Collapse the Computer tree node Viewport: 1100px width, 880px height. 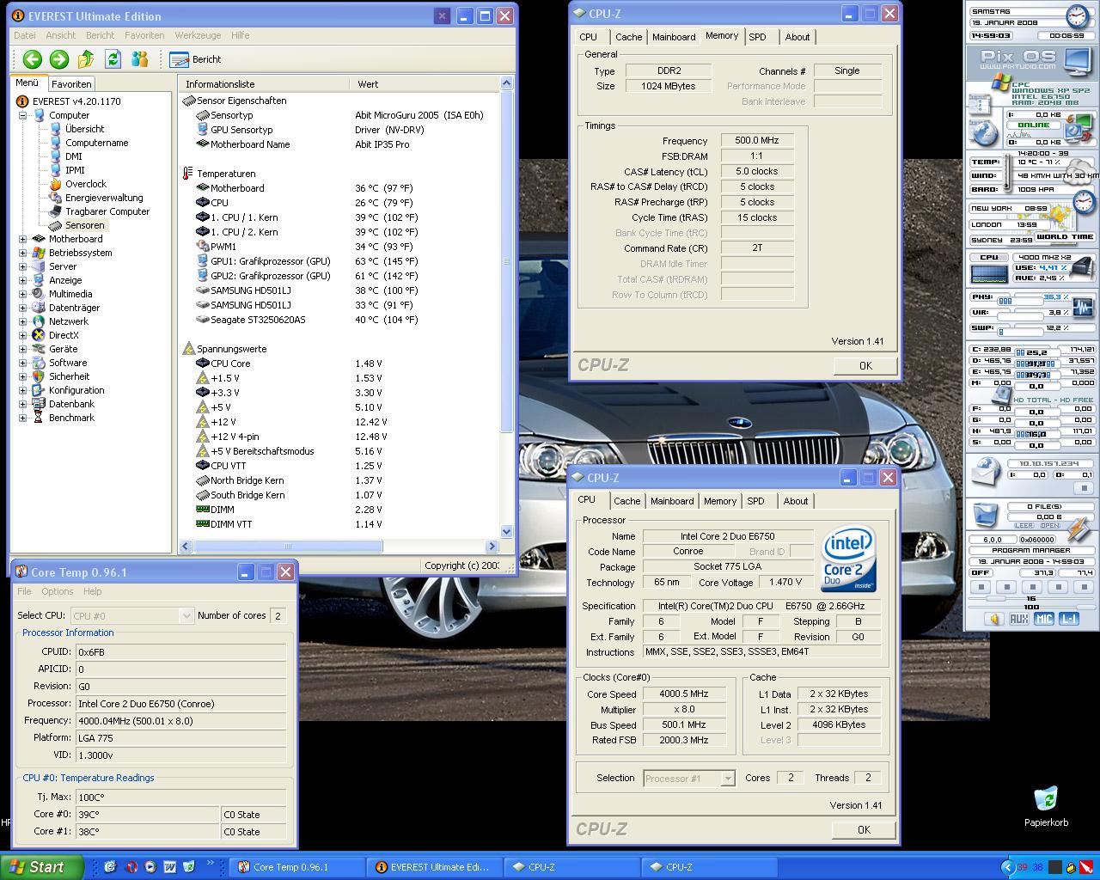point(23,115)
